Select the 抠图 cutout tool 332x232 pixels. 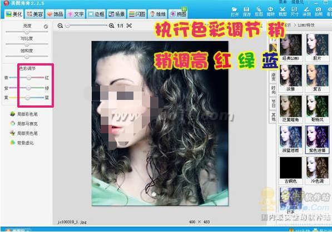pos(259,12)
